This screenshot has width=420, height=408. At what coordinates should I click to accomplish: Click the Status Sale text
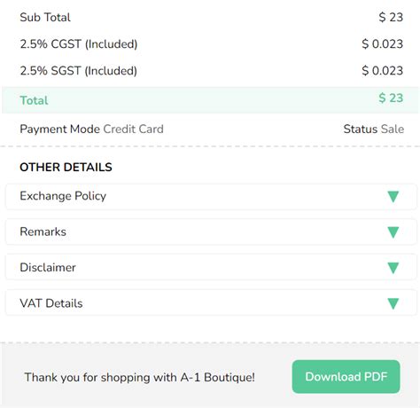pos(374,129)
